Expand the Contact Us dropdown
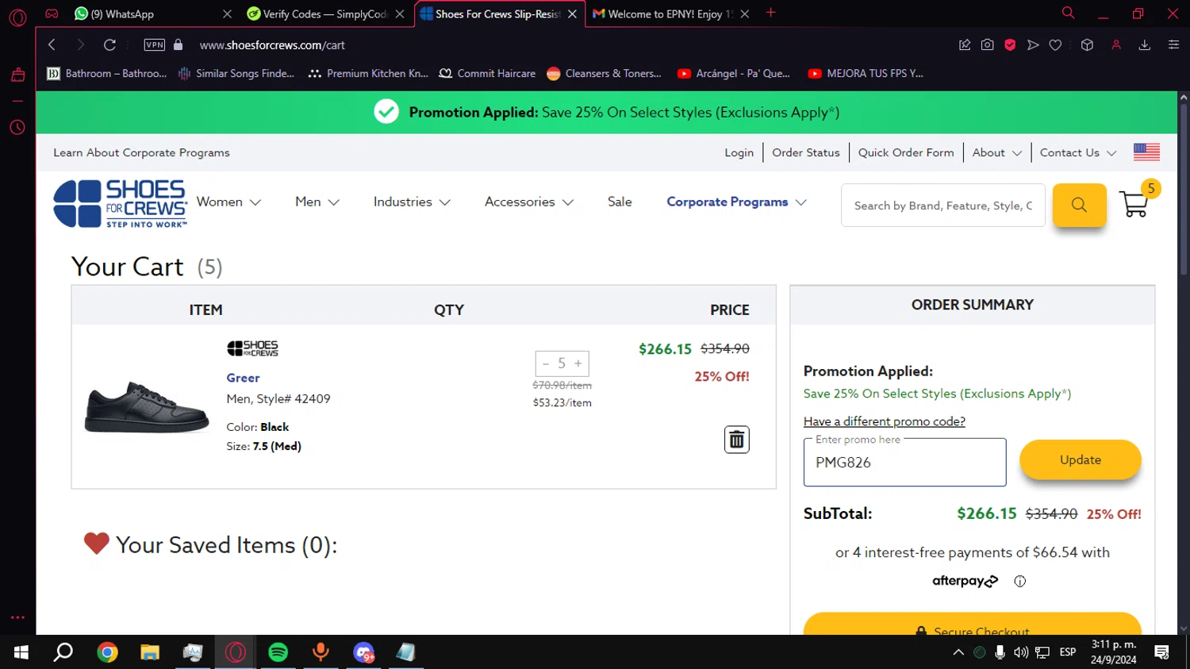The width and height of the screenshot is (1190, 669). (1077, 152)
